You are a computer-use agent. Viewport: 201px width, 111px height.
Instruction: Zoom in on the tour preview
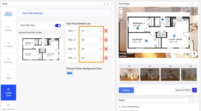[x=121, y=9]
